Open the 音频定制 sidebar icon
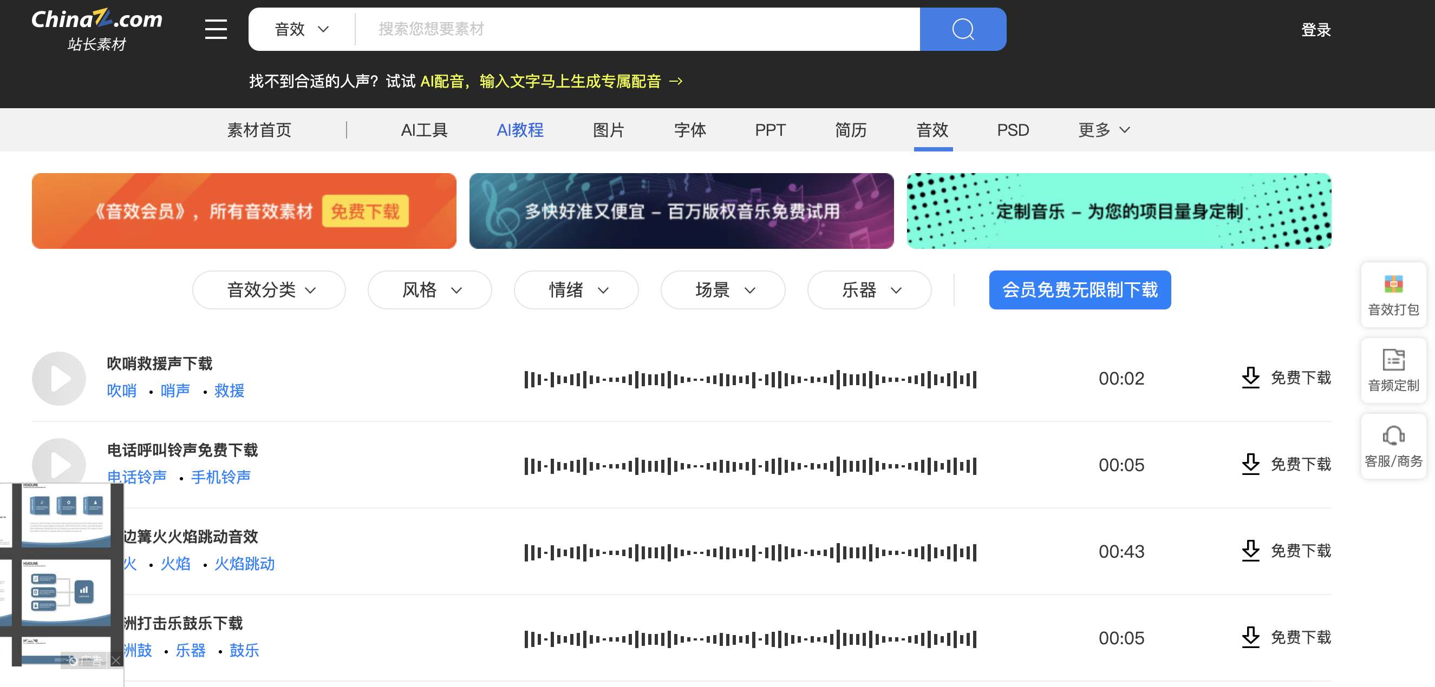1435x687 pixels. tap(1393, 370)
